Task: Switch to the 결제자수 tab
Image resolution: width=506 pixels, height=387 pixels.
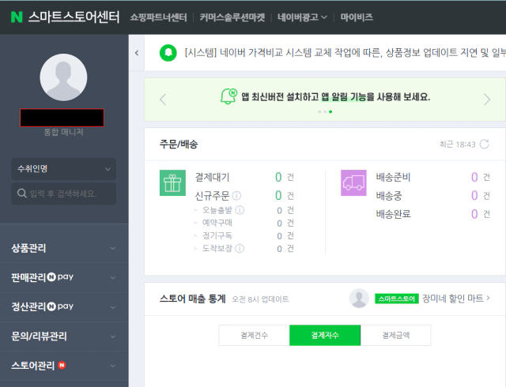Action: [x=325, y=336]
